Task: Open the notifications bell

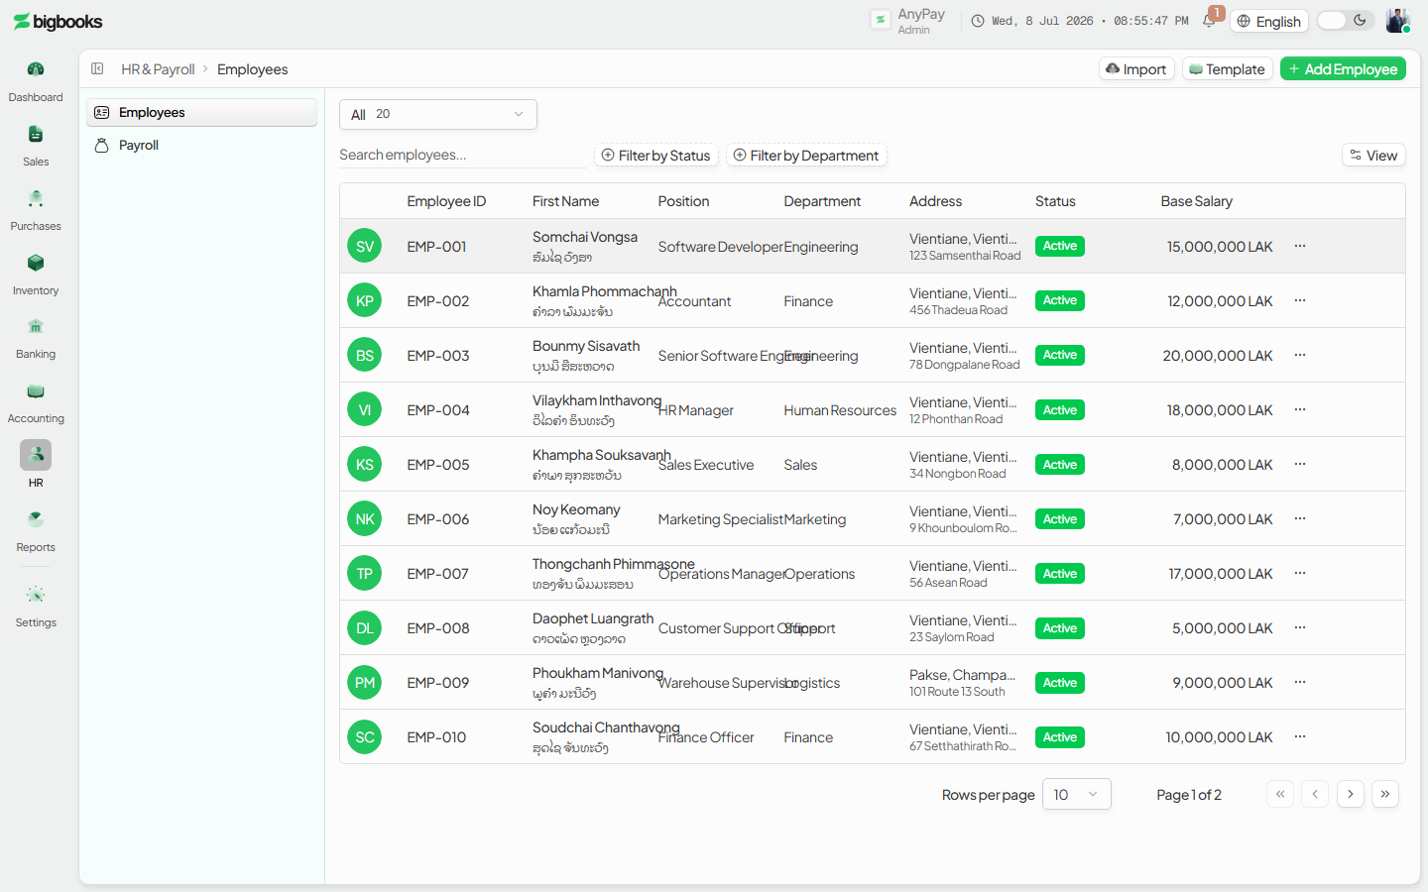Action: tap(1210, 20)
